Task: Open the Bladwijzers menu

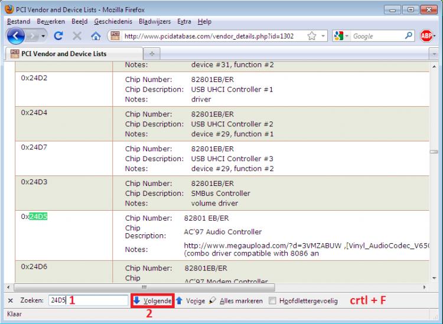Action: pos(155,21)
